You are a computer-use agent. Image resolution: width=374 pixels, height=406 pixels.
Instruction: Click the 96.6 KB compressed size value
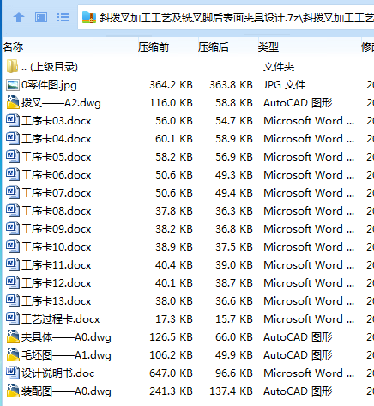point(234,373)
